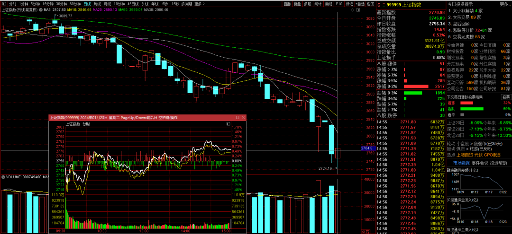Open the 涨跌停分析 72+81家 entry
Screen dimensions: 512x234
pyautogui.click(x=471, y=30)
